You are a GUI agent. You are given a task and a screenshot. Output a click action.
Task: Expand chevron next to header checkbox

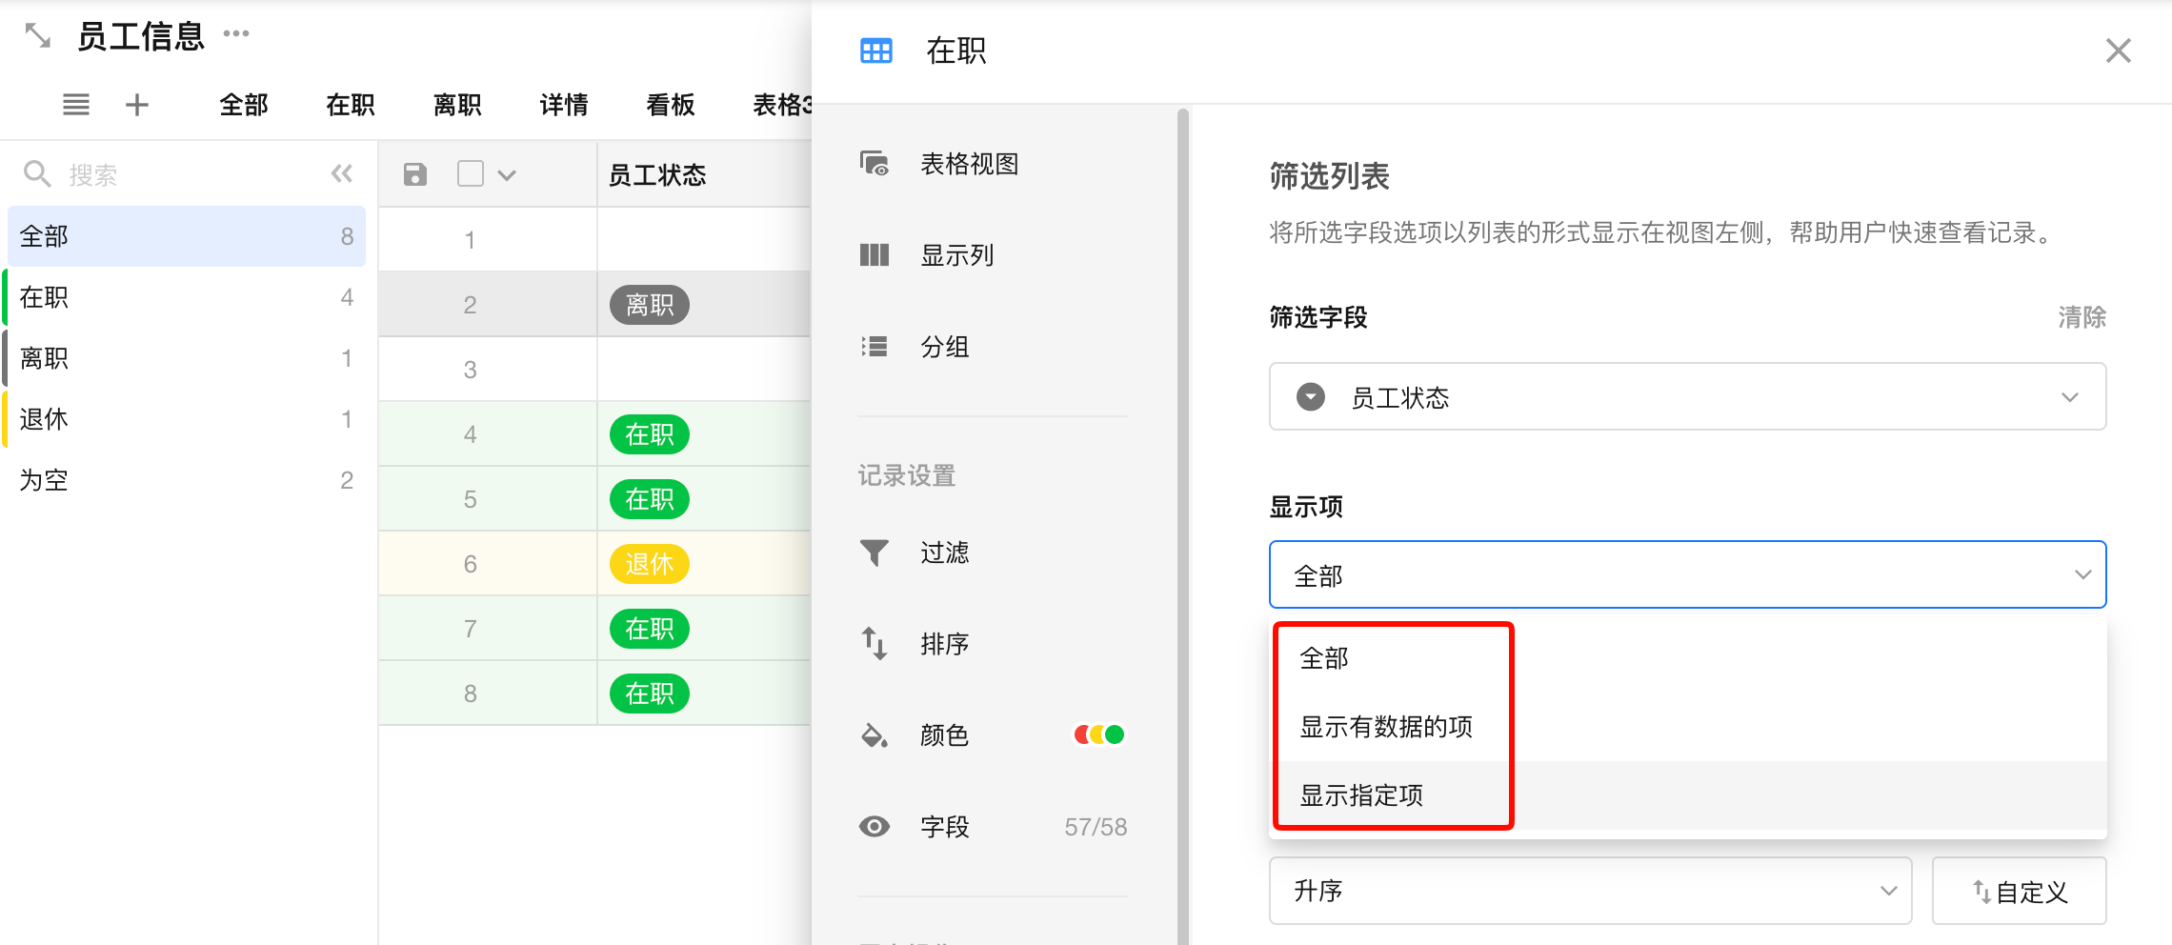pos(507,175)
